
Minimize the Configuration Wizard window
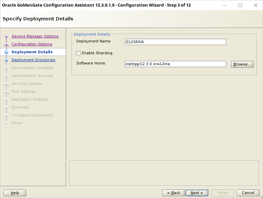coord(225,5)
